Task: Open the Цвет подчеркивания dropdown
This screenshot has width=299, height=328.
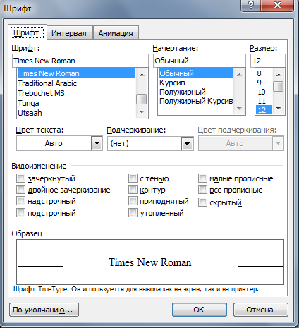Action: pos(278,143)
